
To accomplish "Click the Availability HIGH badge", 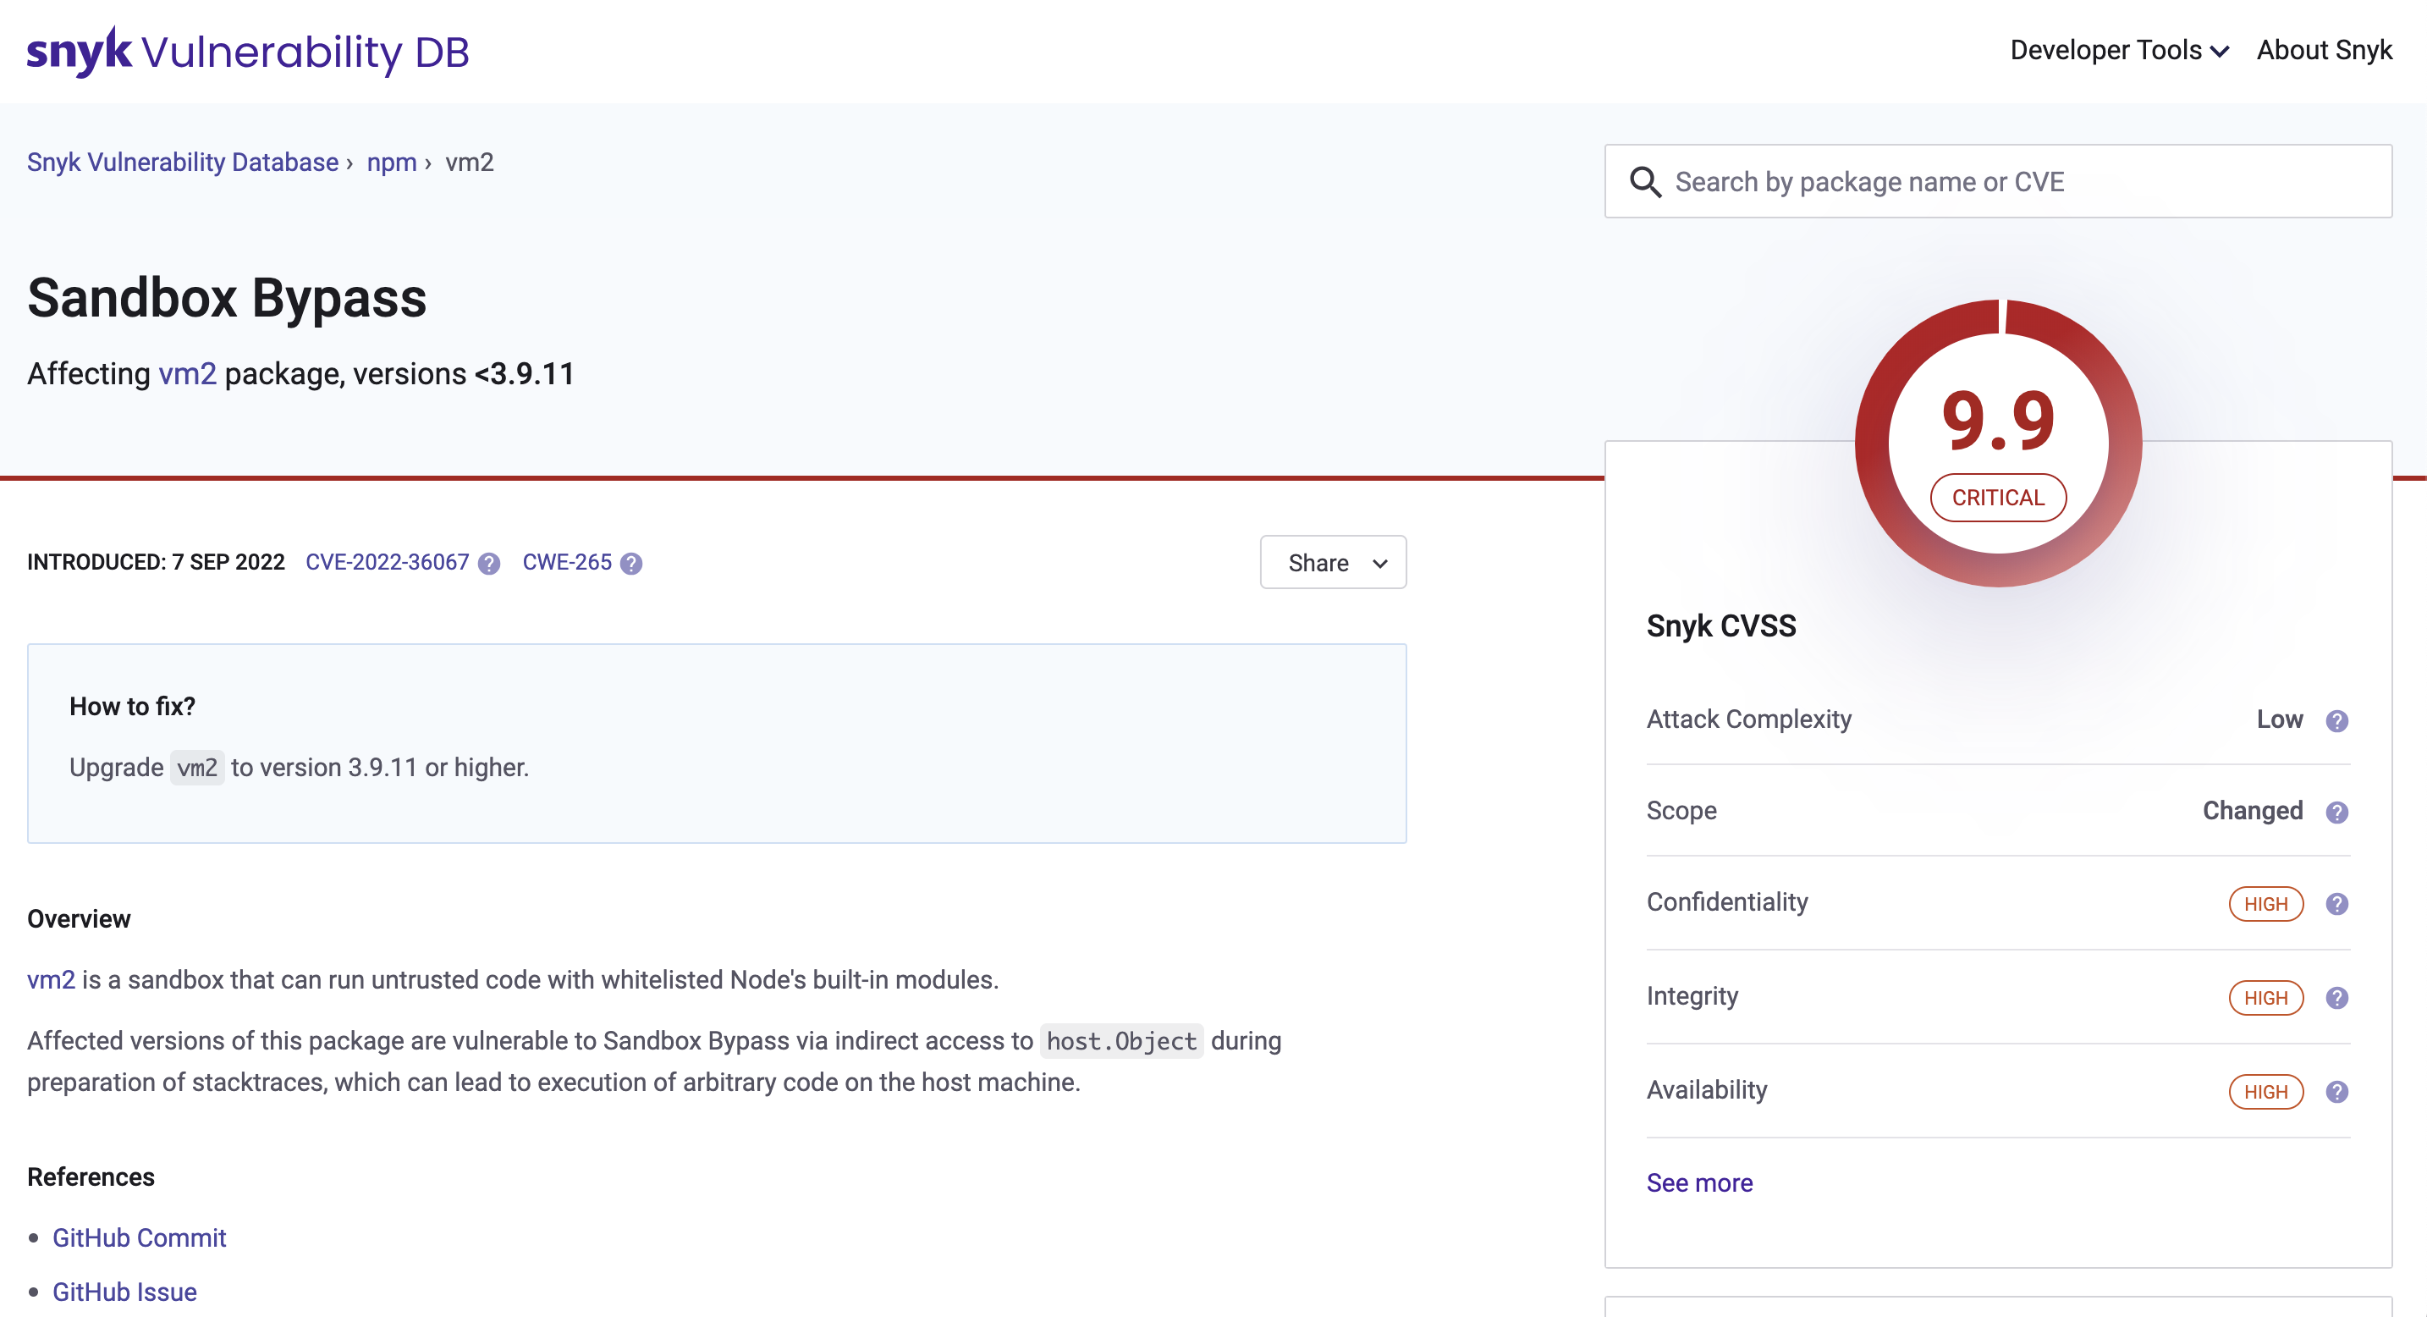I will pos(2266,1092).
